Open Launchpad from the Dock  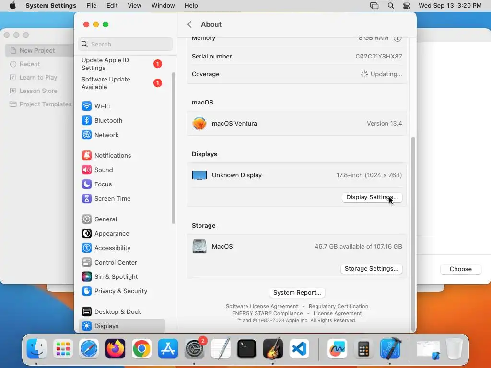[x=63, y=349]
